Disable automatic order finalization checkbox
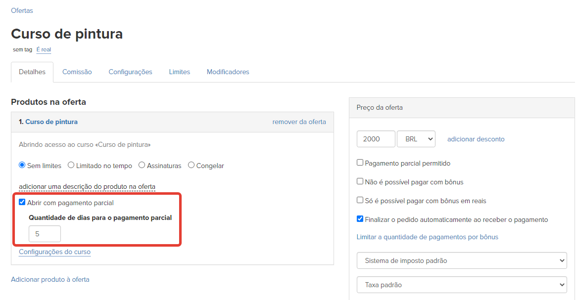 [x=360, y=219]
